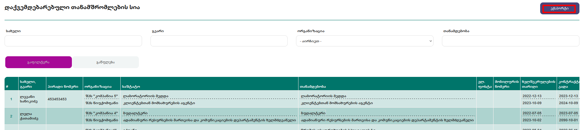Focus the გვარი input field
The image size is (584, 130).
coord(219,41)
